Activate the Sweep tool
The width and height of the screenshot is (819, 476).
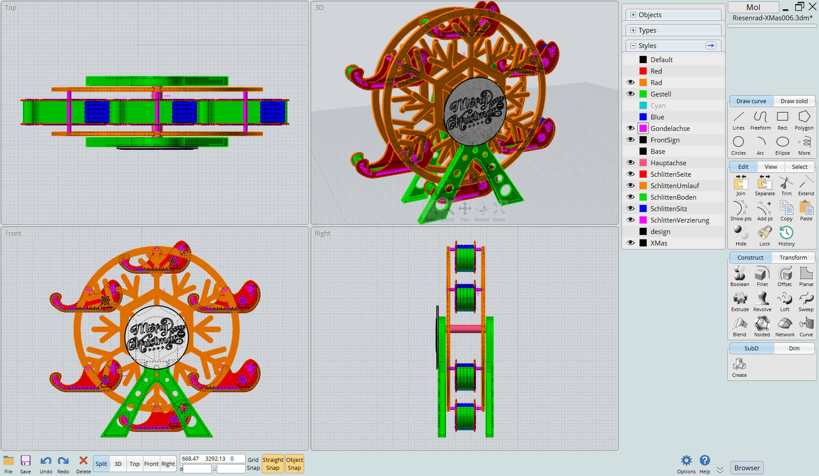pos(806,302)
